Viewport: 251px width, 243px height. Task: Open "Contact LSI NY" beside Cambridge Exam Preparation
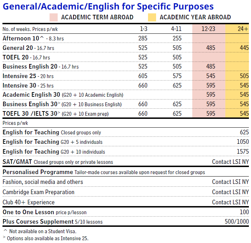tap(230, 192)
